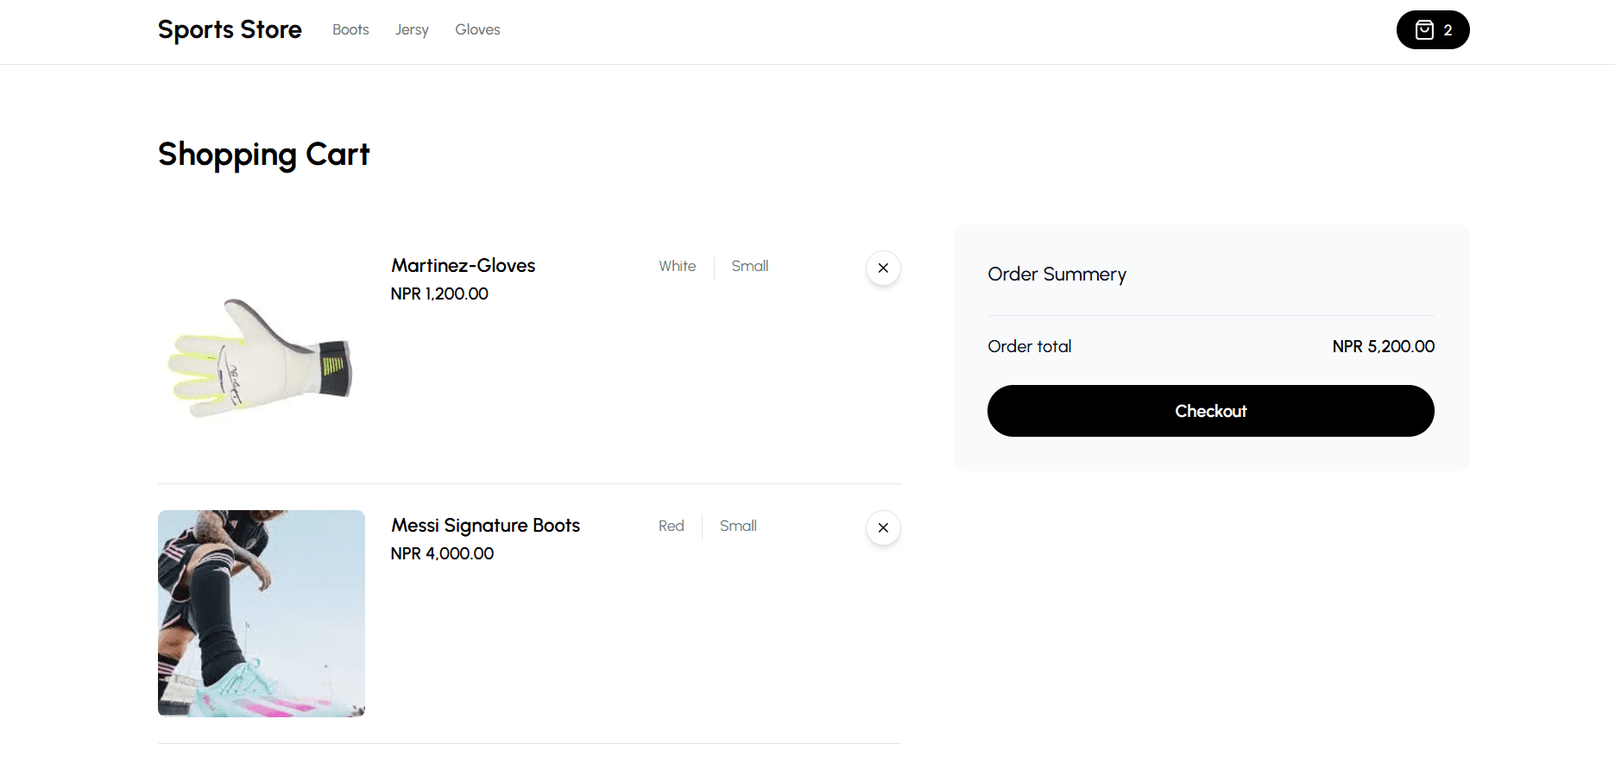Click the cart item count badge
The height and width of the screenshot is (776, 1615).
(1447, 30)
